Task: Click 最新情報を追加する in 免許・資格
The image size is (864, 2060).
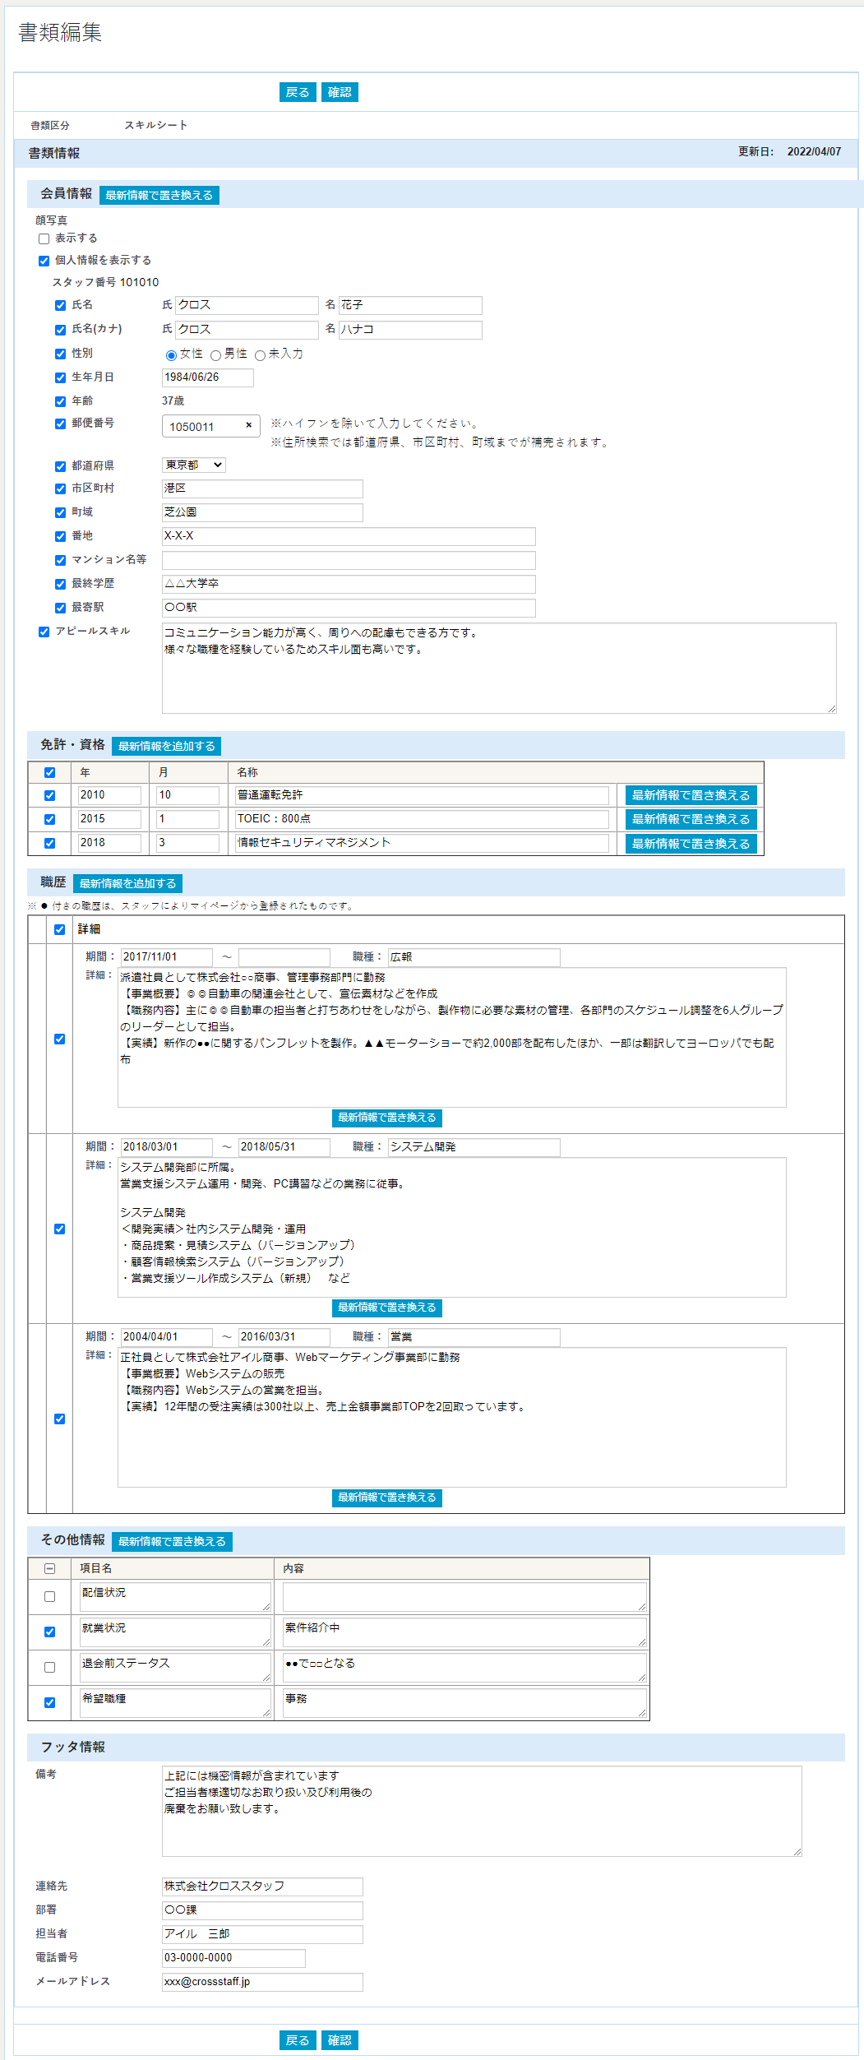Action: coord(166,746)
